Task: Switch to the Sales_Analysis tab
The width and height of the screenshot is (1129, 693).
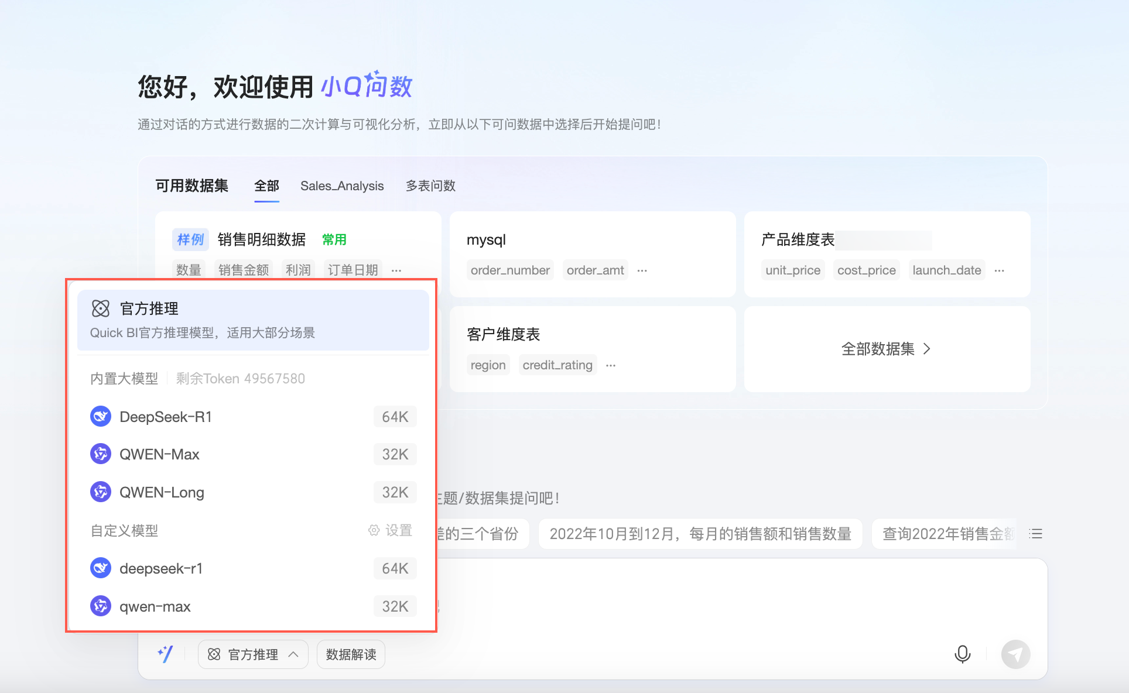Action: point(342,186)
